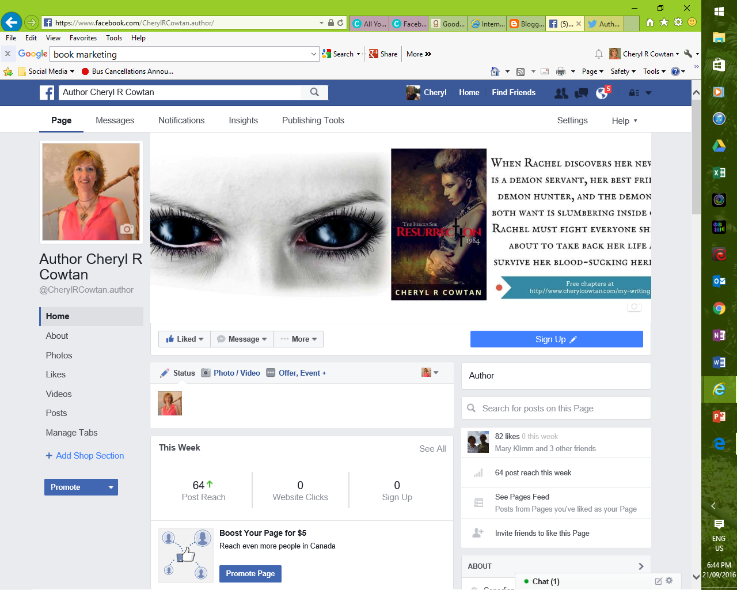
Task: Click the cover photo camera icon
Action: (x=634, y=307)
